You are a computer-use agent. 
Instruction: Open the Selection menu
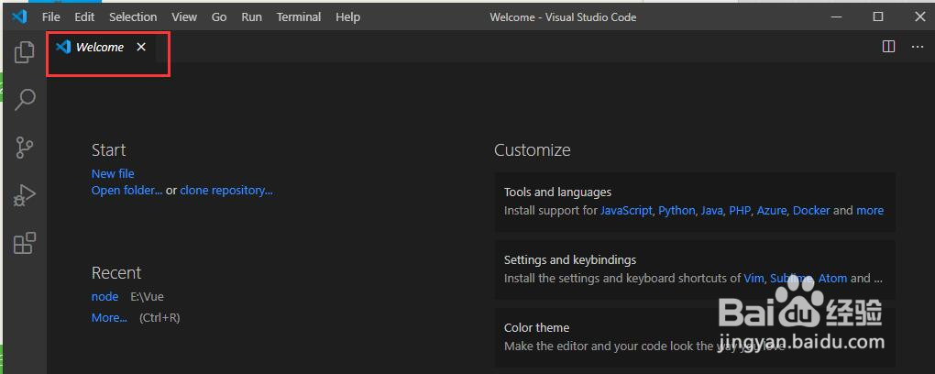point(133,16)
